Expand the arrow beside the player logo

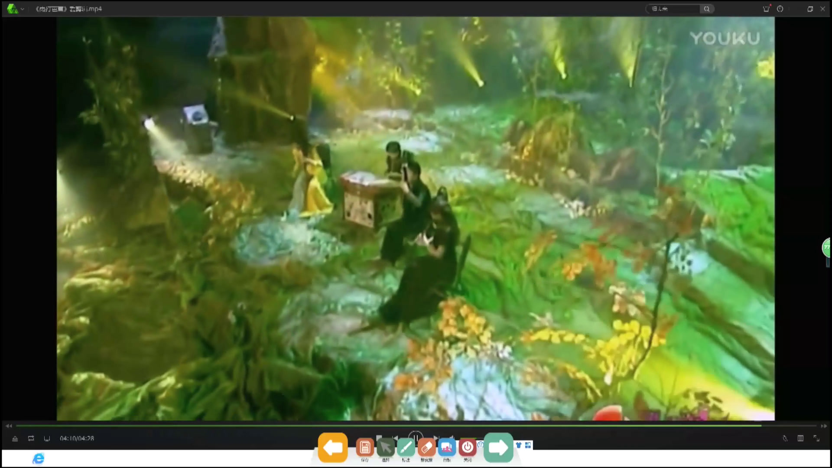pos(22,9)
